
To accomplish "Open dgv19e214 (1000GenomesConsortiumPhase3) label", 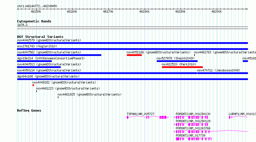I will (51, 58).
